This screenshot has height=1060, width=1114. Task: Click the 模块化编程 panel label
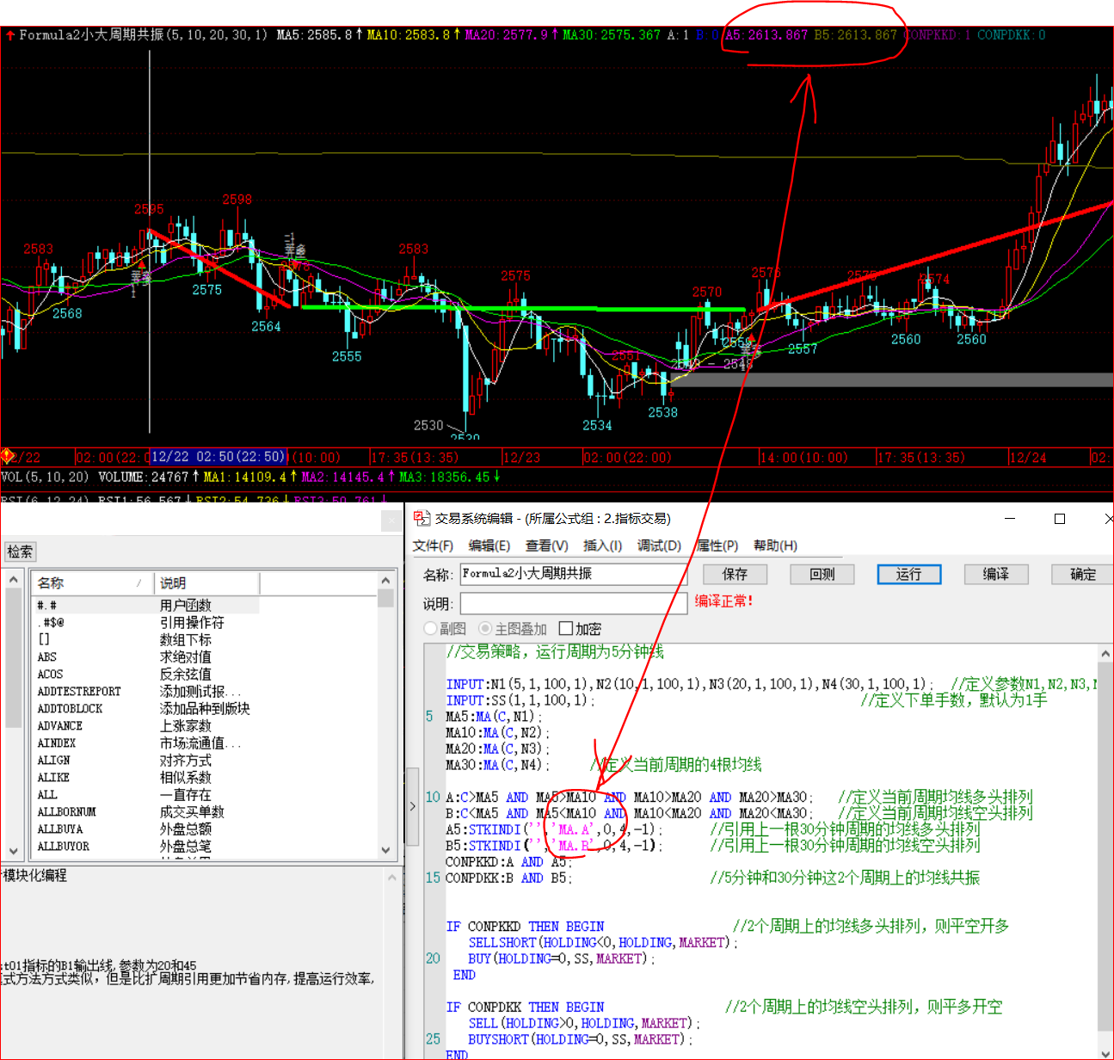34,875
